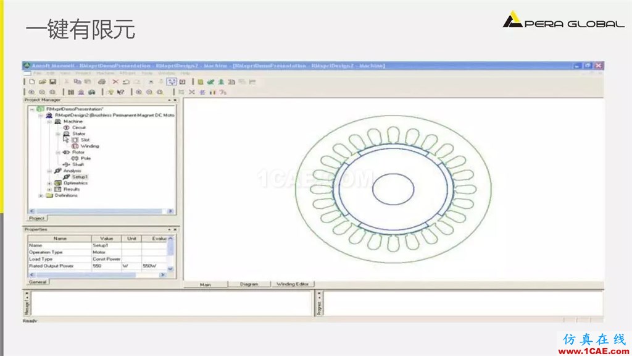Click the Setup1 value cell
The height and width of the screenshot is (356, 632).
pyautogui.click(x=106, y=245)
